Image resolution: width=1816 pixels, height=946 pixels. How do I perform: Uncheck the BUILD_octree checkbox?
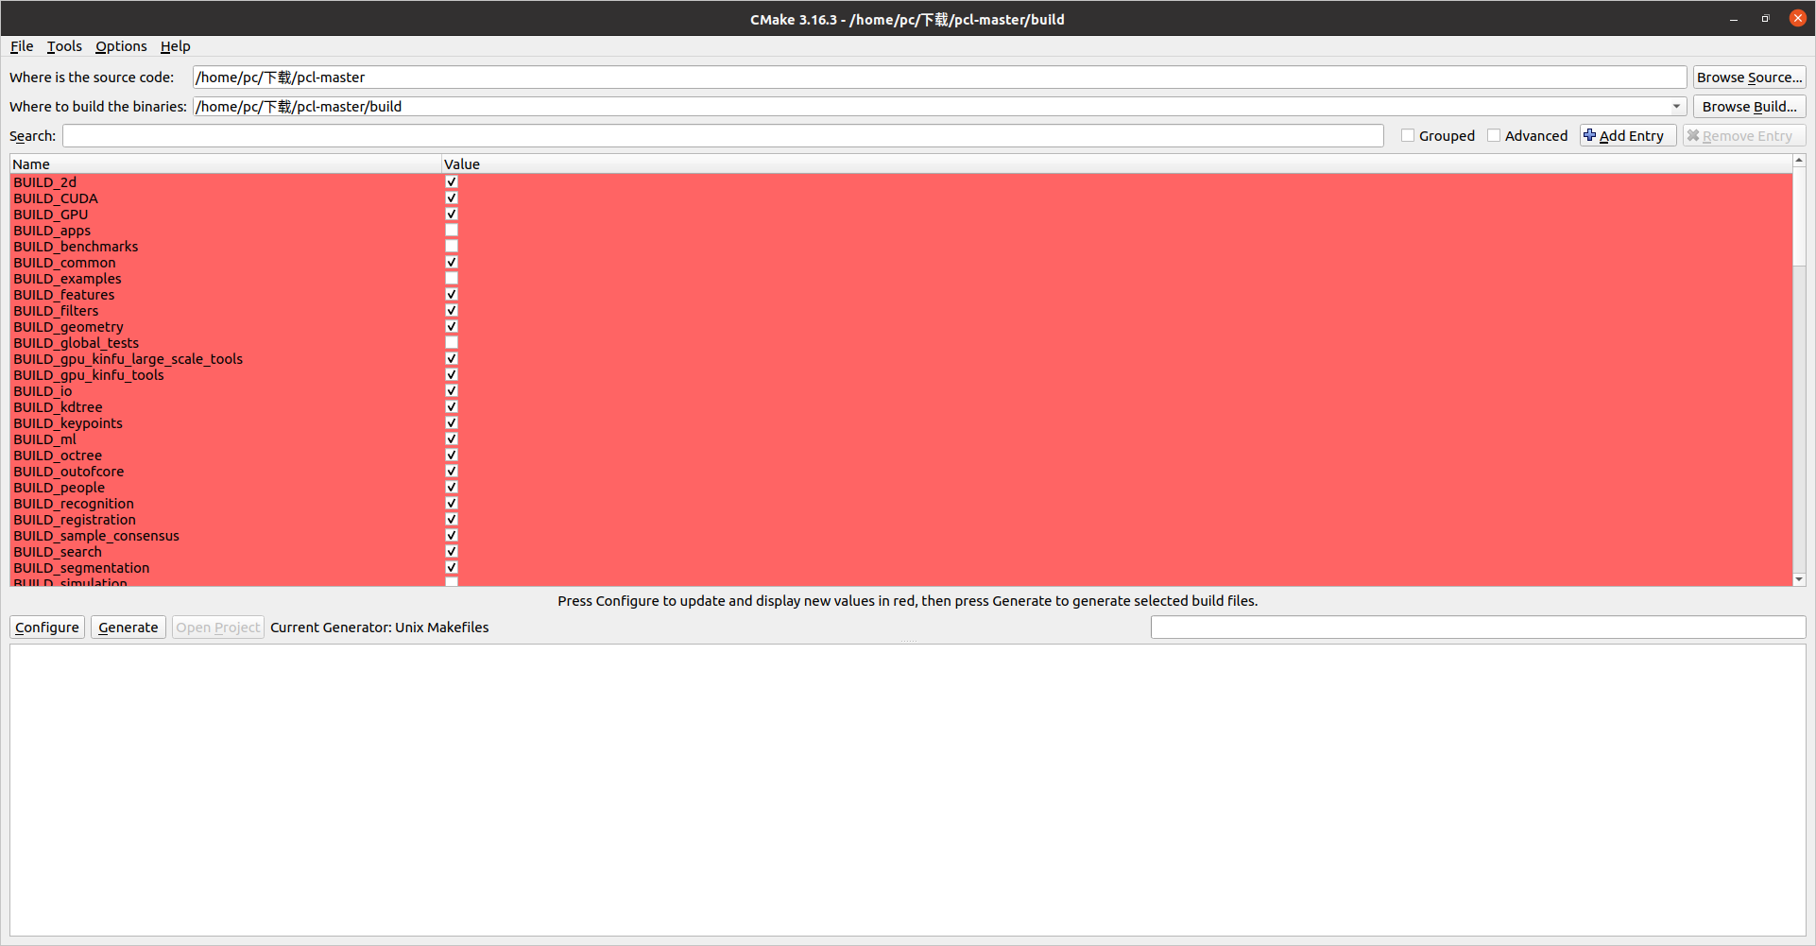(x=452, y=456)
